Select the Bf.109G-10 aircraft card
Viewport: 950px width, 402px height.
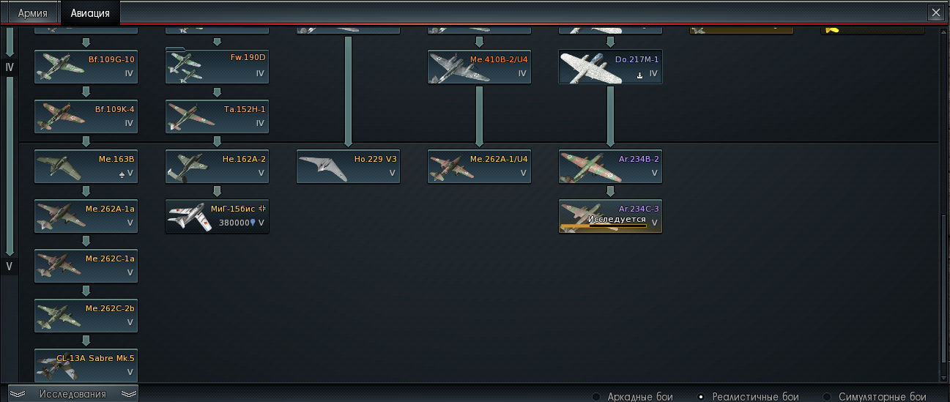point(86,67)
